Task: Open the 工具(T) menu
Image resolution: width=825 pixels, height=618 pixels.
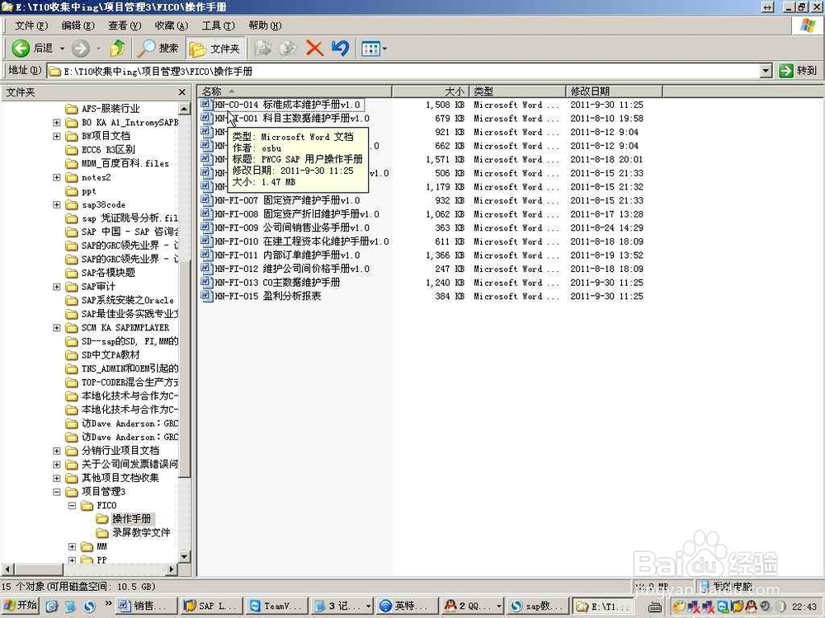Action: coord(219,26)
